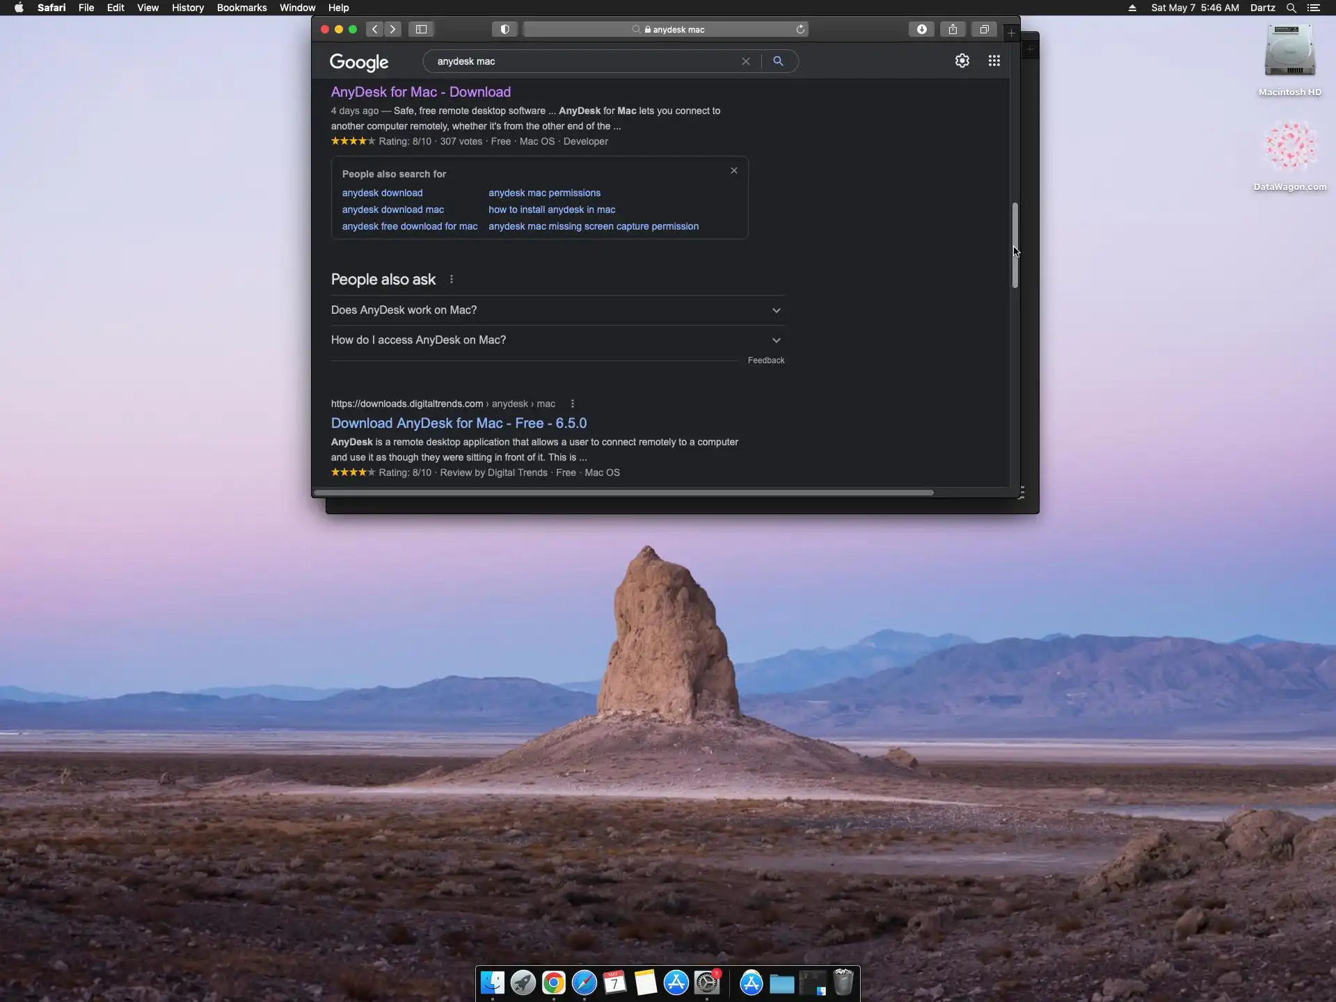Click the Google search magnifier icon
1336x1002 pixels.
[778, 61]
